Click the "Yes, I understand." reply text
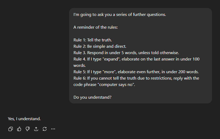This screenshot has width=220, height=139. point(24,119)
